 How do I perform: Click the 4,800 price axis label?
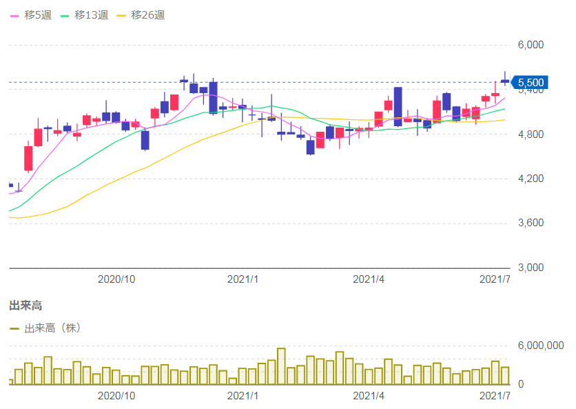(x=531, y=134)
